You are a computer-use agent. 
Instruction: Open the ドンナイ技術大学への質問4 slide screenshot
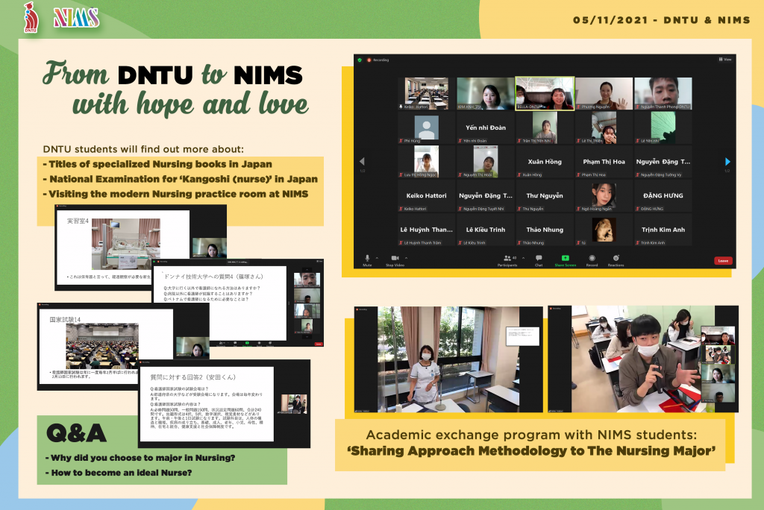[x=238, y=303]
